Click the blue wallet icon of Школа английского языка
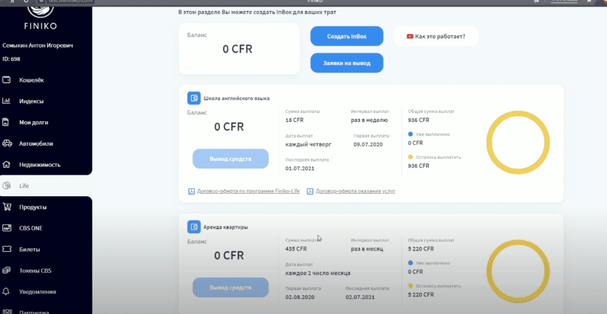The width and height of the screenshot is (607, 314). pyautogui.click(x=194, y=98)
